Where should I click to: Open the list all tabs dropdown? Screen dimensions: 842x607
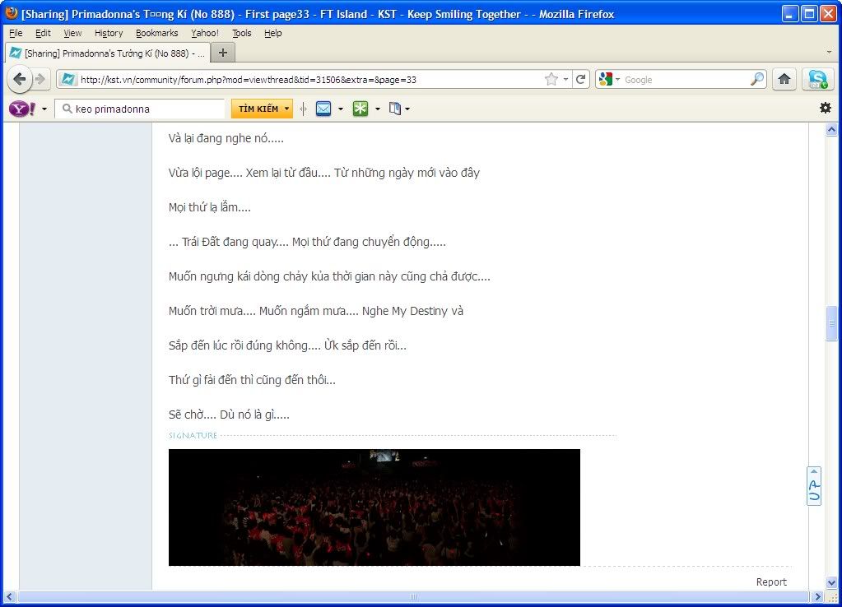pos(829,53)
